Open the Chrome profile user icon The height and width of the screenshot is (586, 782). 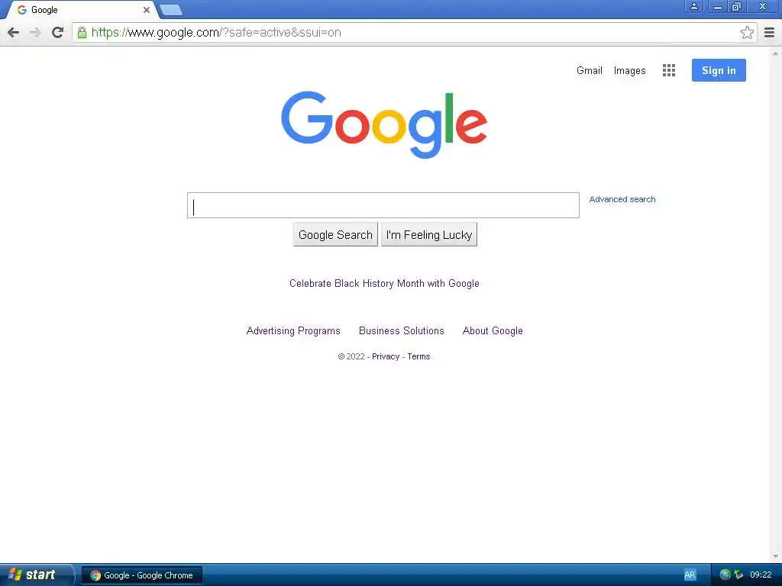(693, 6)
